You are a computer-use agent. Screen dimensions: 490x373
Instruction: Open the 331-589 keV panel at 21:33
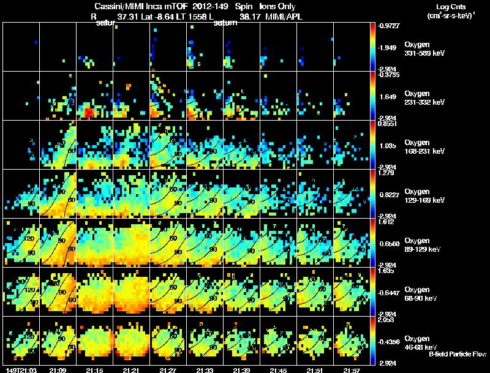pyautogui.click(x=205, y=47)
